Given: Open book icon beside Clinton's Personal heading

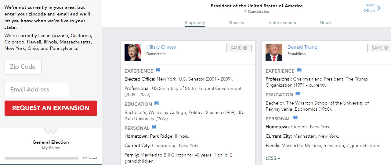Looking at the screenshot, I should pyautogui.click(x=154, y=127).
